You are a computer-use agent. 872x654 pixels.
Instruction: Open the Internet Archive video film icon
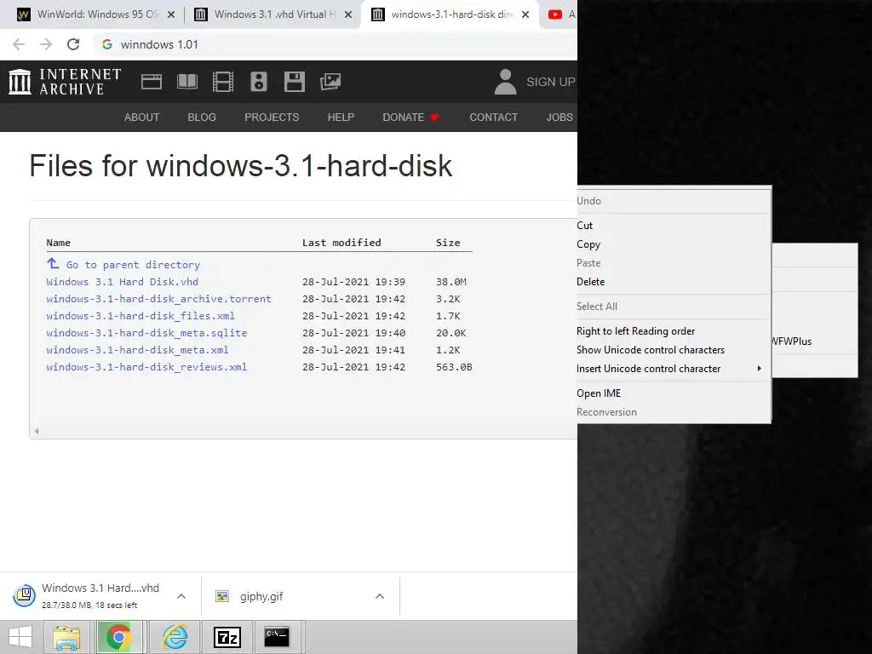tap(223, 82)
